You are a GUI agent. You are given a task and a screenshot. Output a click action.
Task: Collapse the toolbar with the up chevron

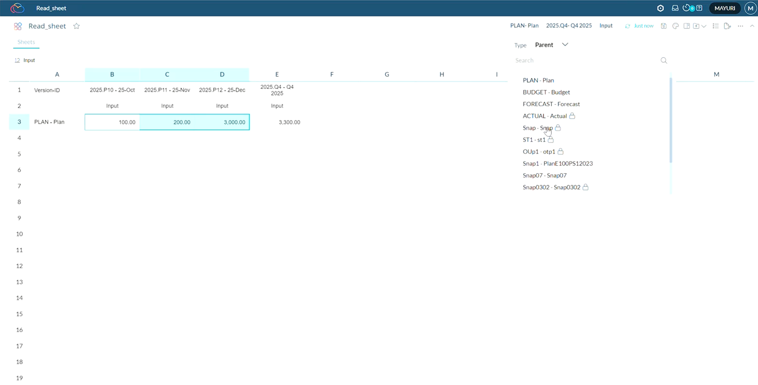pos(752,26)
